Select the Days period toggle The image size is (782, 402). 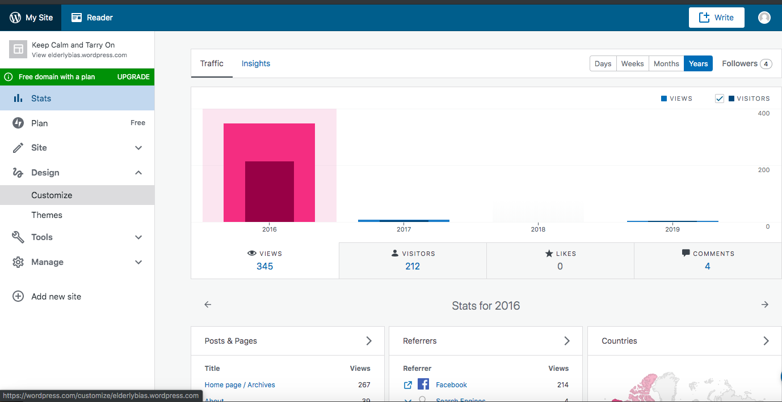[603, 63]
